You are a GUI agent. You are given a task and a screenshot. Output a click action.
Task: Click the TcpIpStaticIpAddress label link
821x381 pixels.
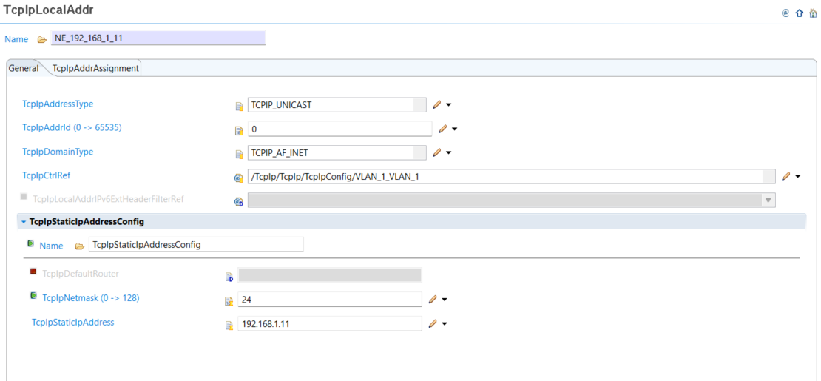pyautogui.click(x=72, y=323)
